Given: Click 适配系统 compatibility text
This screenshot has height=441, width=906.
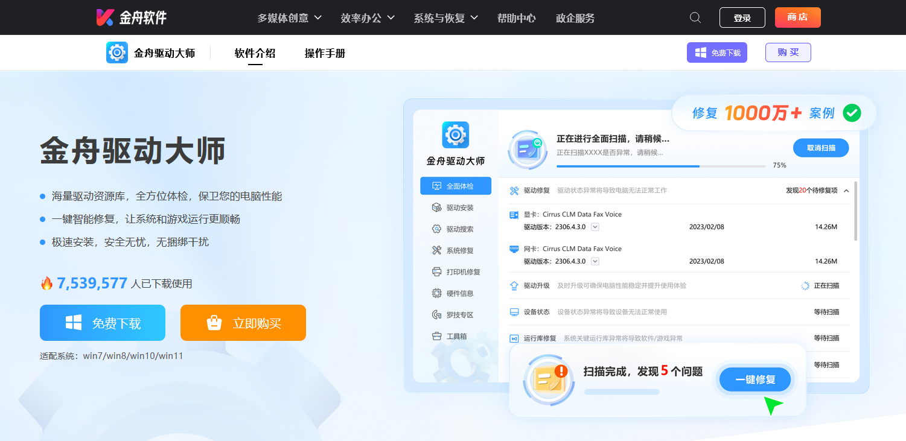Looking at the screenshot, I should coord(112,356).
